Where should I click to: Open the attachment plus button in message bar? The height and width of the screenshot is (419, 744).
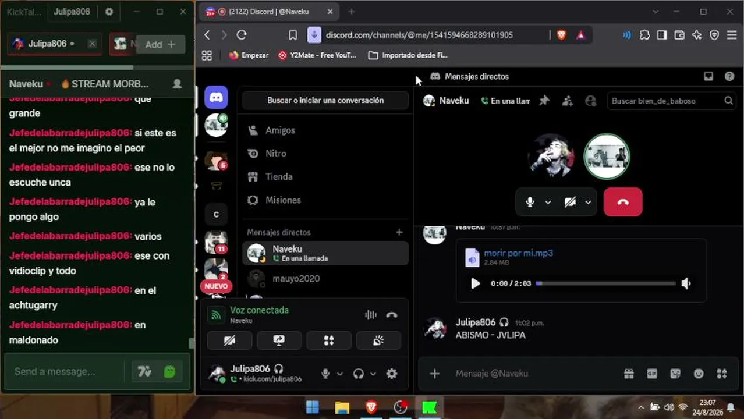[x=435, y=374]
